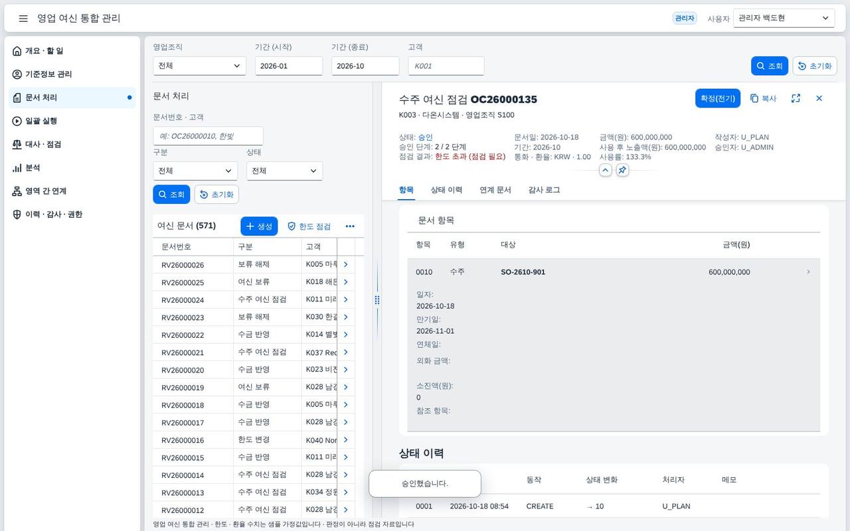
Task: Open 이력 · 감사 · 권한 section
Action: pos(72,214)
